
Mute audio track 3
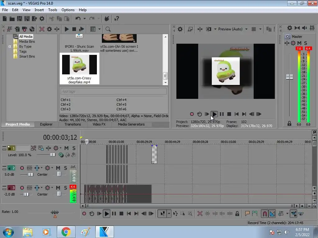pos(58,188)
